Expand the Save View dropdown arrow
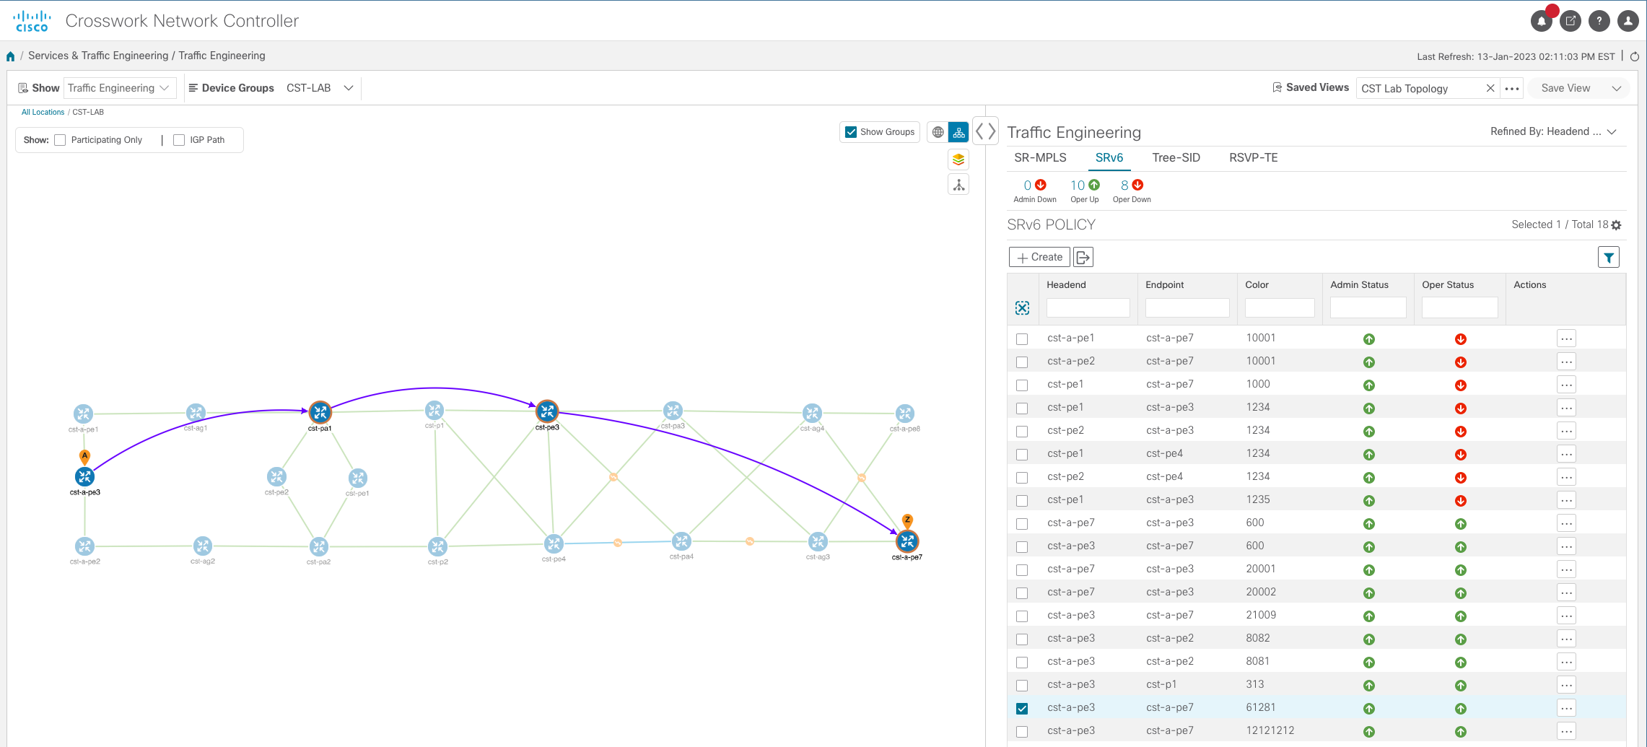This screenshot has width=1647, height=747. pos(1617,88)
